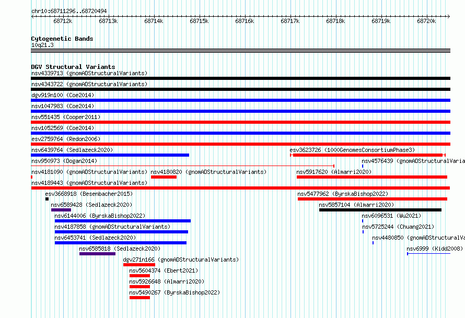Open the nsv551435 (Cooper2011) variant
The height and width of the screenshot is (318, 465).
66,117
